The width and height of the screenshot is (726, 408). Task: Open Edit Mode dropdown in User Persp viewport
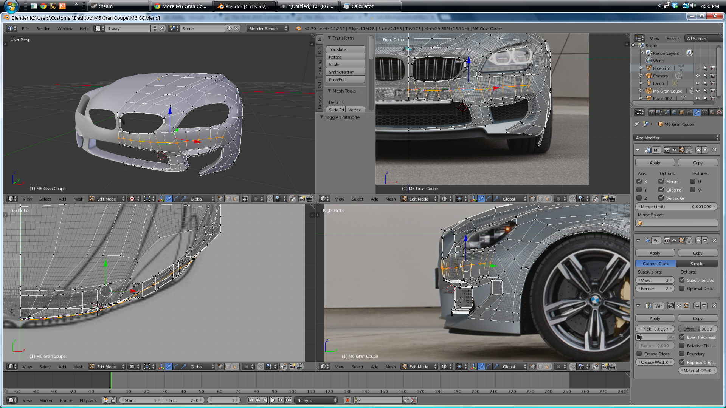[107, 199]
